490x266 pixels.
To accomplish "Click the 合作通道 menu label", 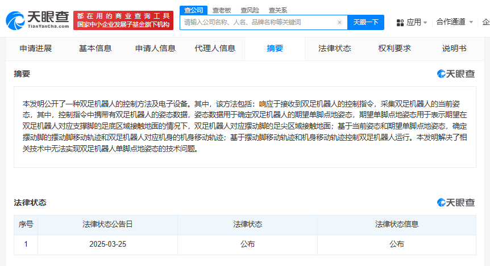I will pos(451,22).
